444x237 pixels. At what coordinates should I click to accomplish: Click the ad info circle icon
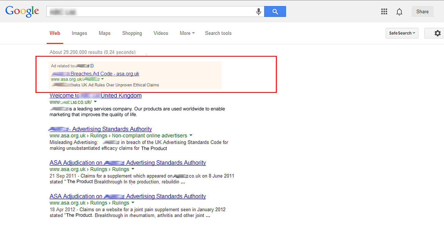[x=92, y=66]
